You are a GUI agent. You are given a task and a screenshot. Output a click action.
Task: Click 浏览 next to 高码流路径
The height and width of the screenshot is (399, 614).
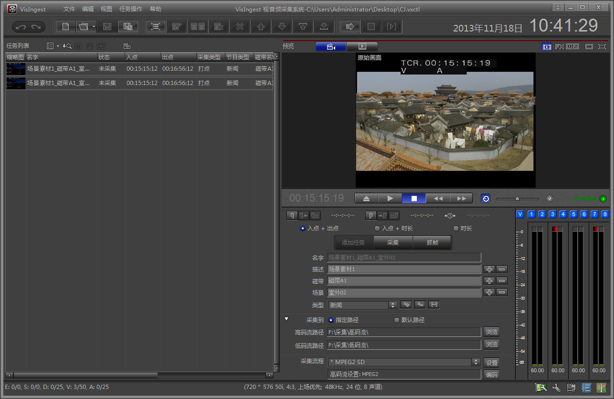click(491, 332)
